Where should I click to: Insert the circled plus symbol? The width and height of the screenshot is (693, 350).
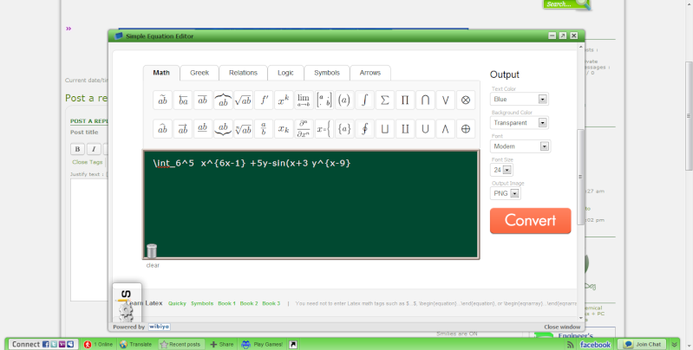[466, 129]
